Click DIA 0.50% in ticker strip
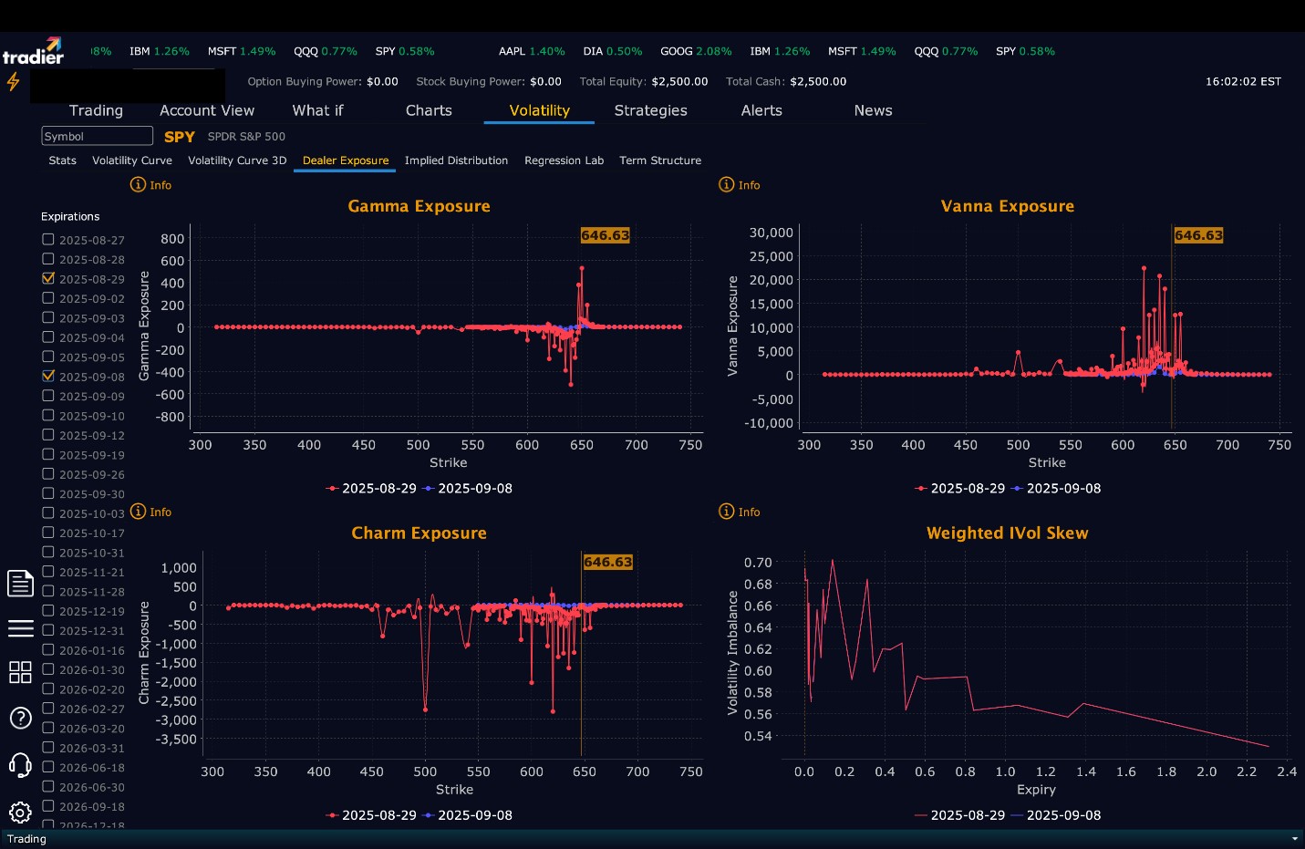Image resolution: width=1305 pixels, height=849 pixels. 613,52
